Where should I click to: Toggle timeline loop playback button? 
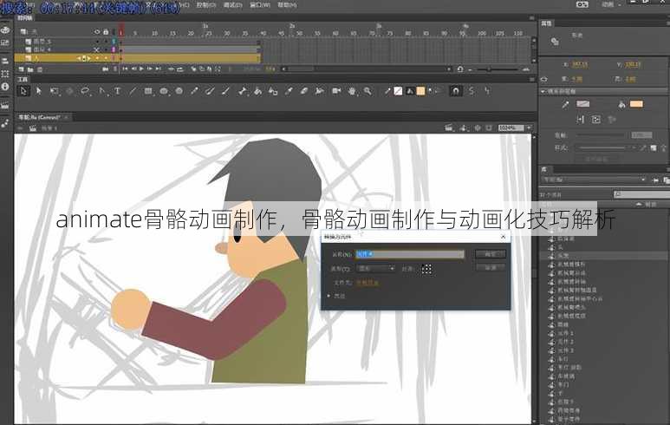180,69
